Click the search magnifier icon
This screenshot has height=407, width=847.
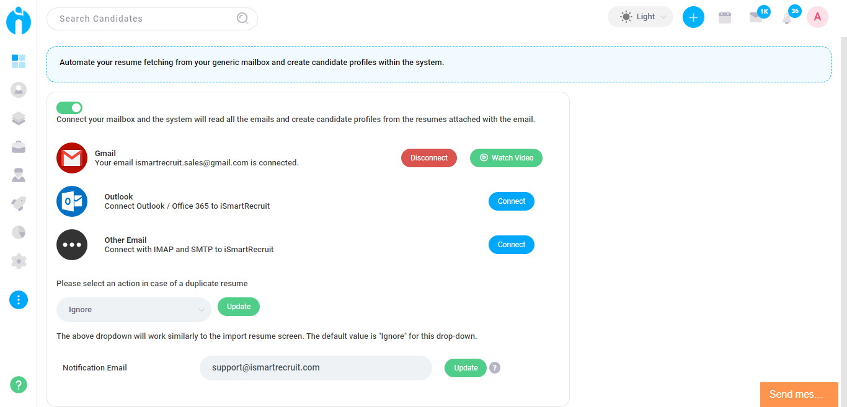[242, 19]
